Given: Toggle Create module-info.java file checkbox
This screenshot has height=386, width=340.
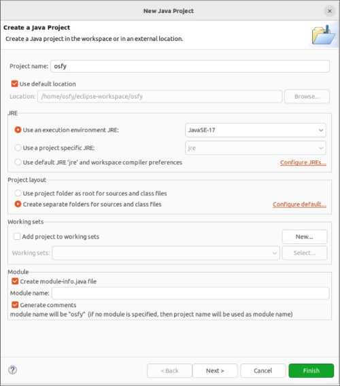Looking at the screenshot, I should pyautogui.click(x=15, y=281).
